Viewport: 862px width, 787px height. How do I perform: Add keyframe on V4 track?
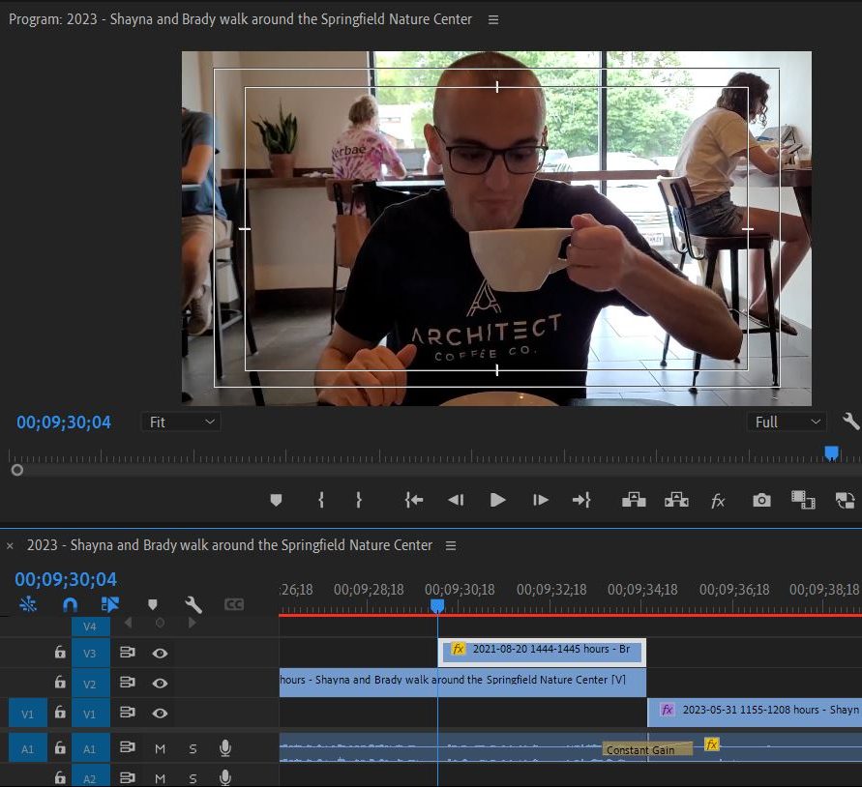point(160,623)
